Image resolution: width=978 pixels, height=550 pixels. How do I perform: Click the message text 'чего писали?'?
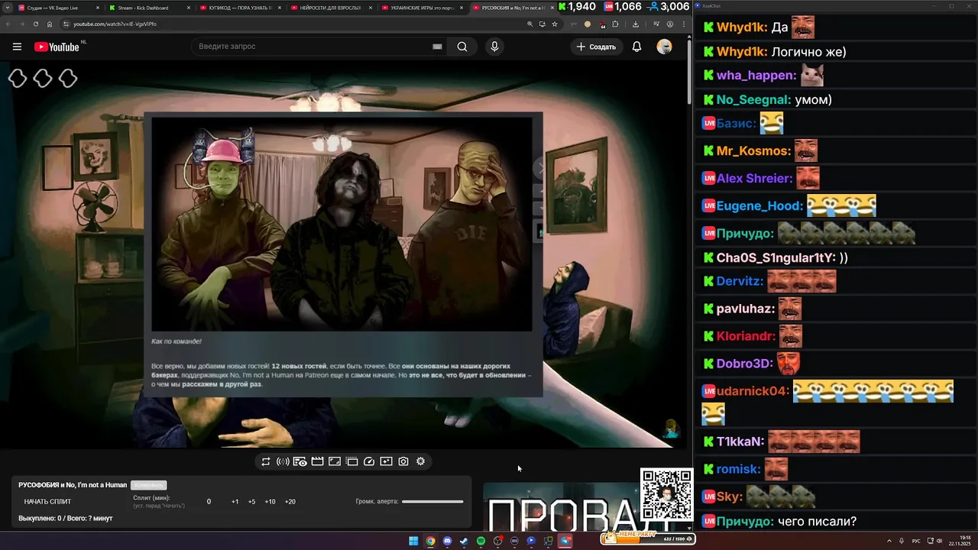[817, 522]
